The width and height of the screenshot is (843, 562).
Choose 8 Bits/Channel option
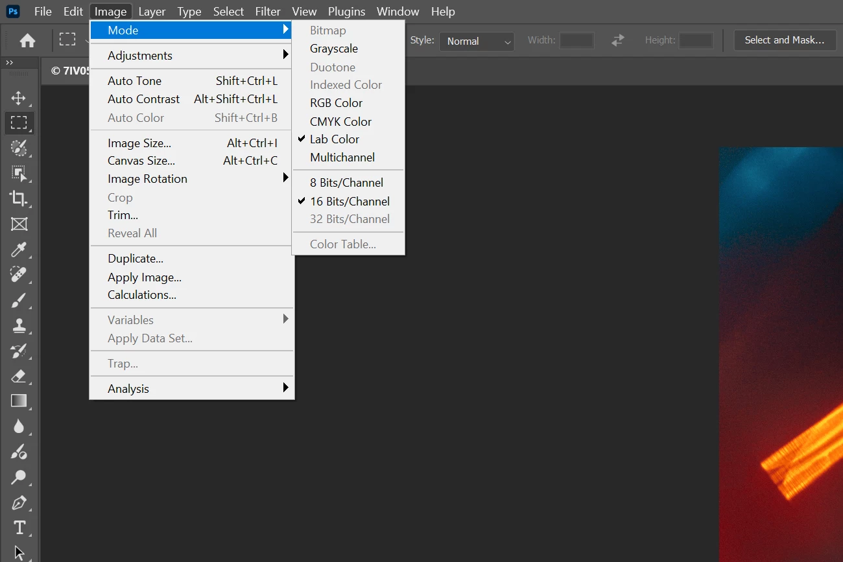[348, 183]
